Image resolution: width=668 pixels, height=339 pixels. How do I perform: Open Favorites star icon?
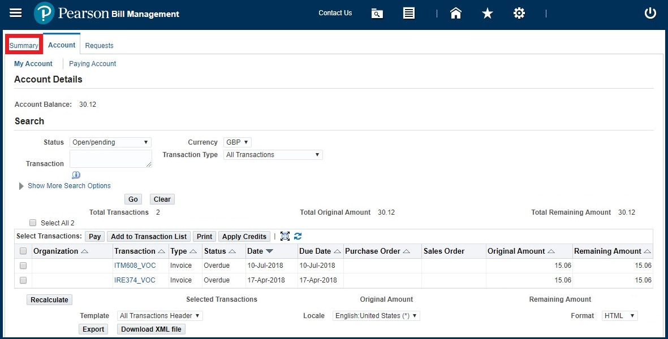[x=488, y=14]
